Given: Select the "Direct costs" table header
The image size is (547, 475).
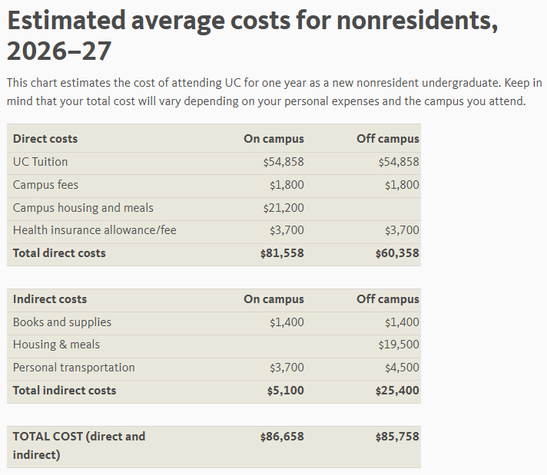Looking at the screenshot, I should [45, 139].
